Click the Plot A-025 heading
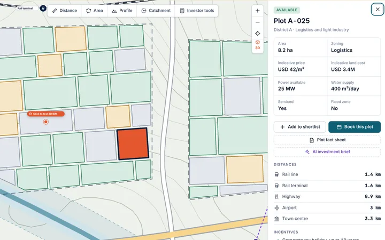The height and width of the screenshot is (240, 385). click(x=292, y=21)
